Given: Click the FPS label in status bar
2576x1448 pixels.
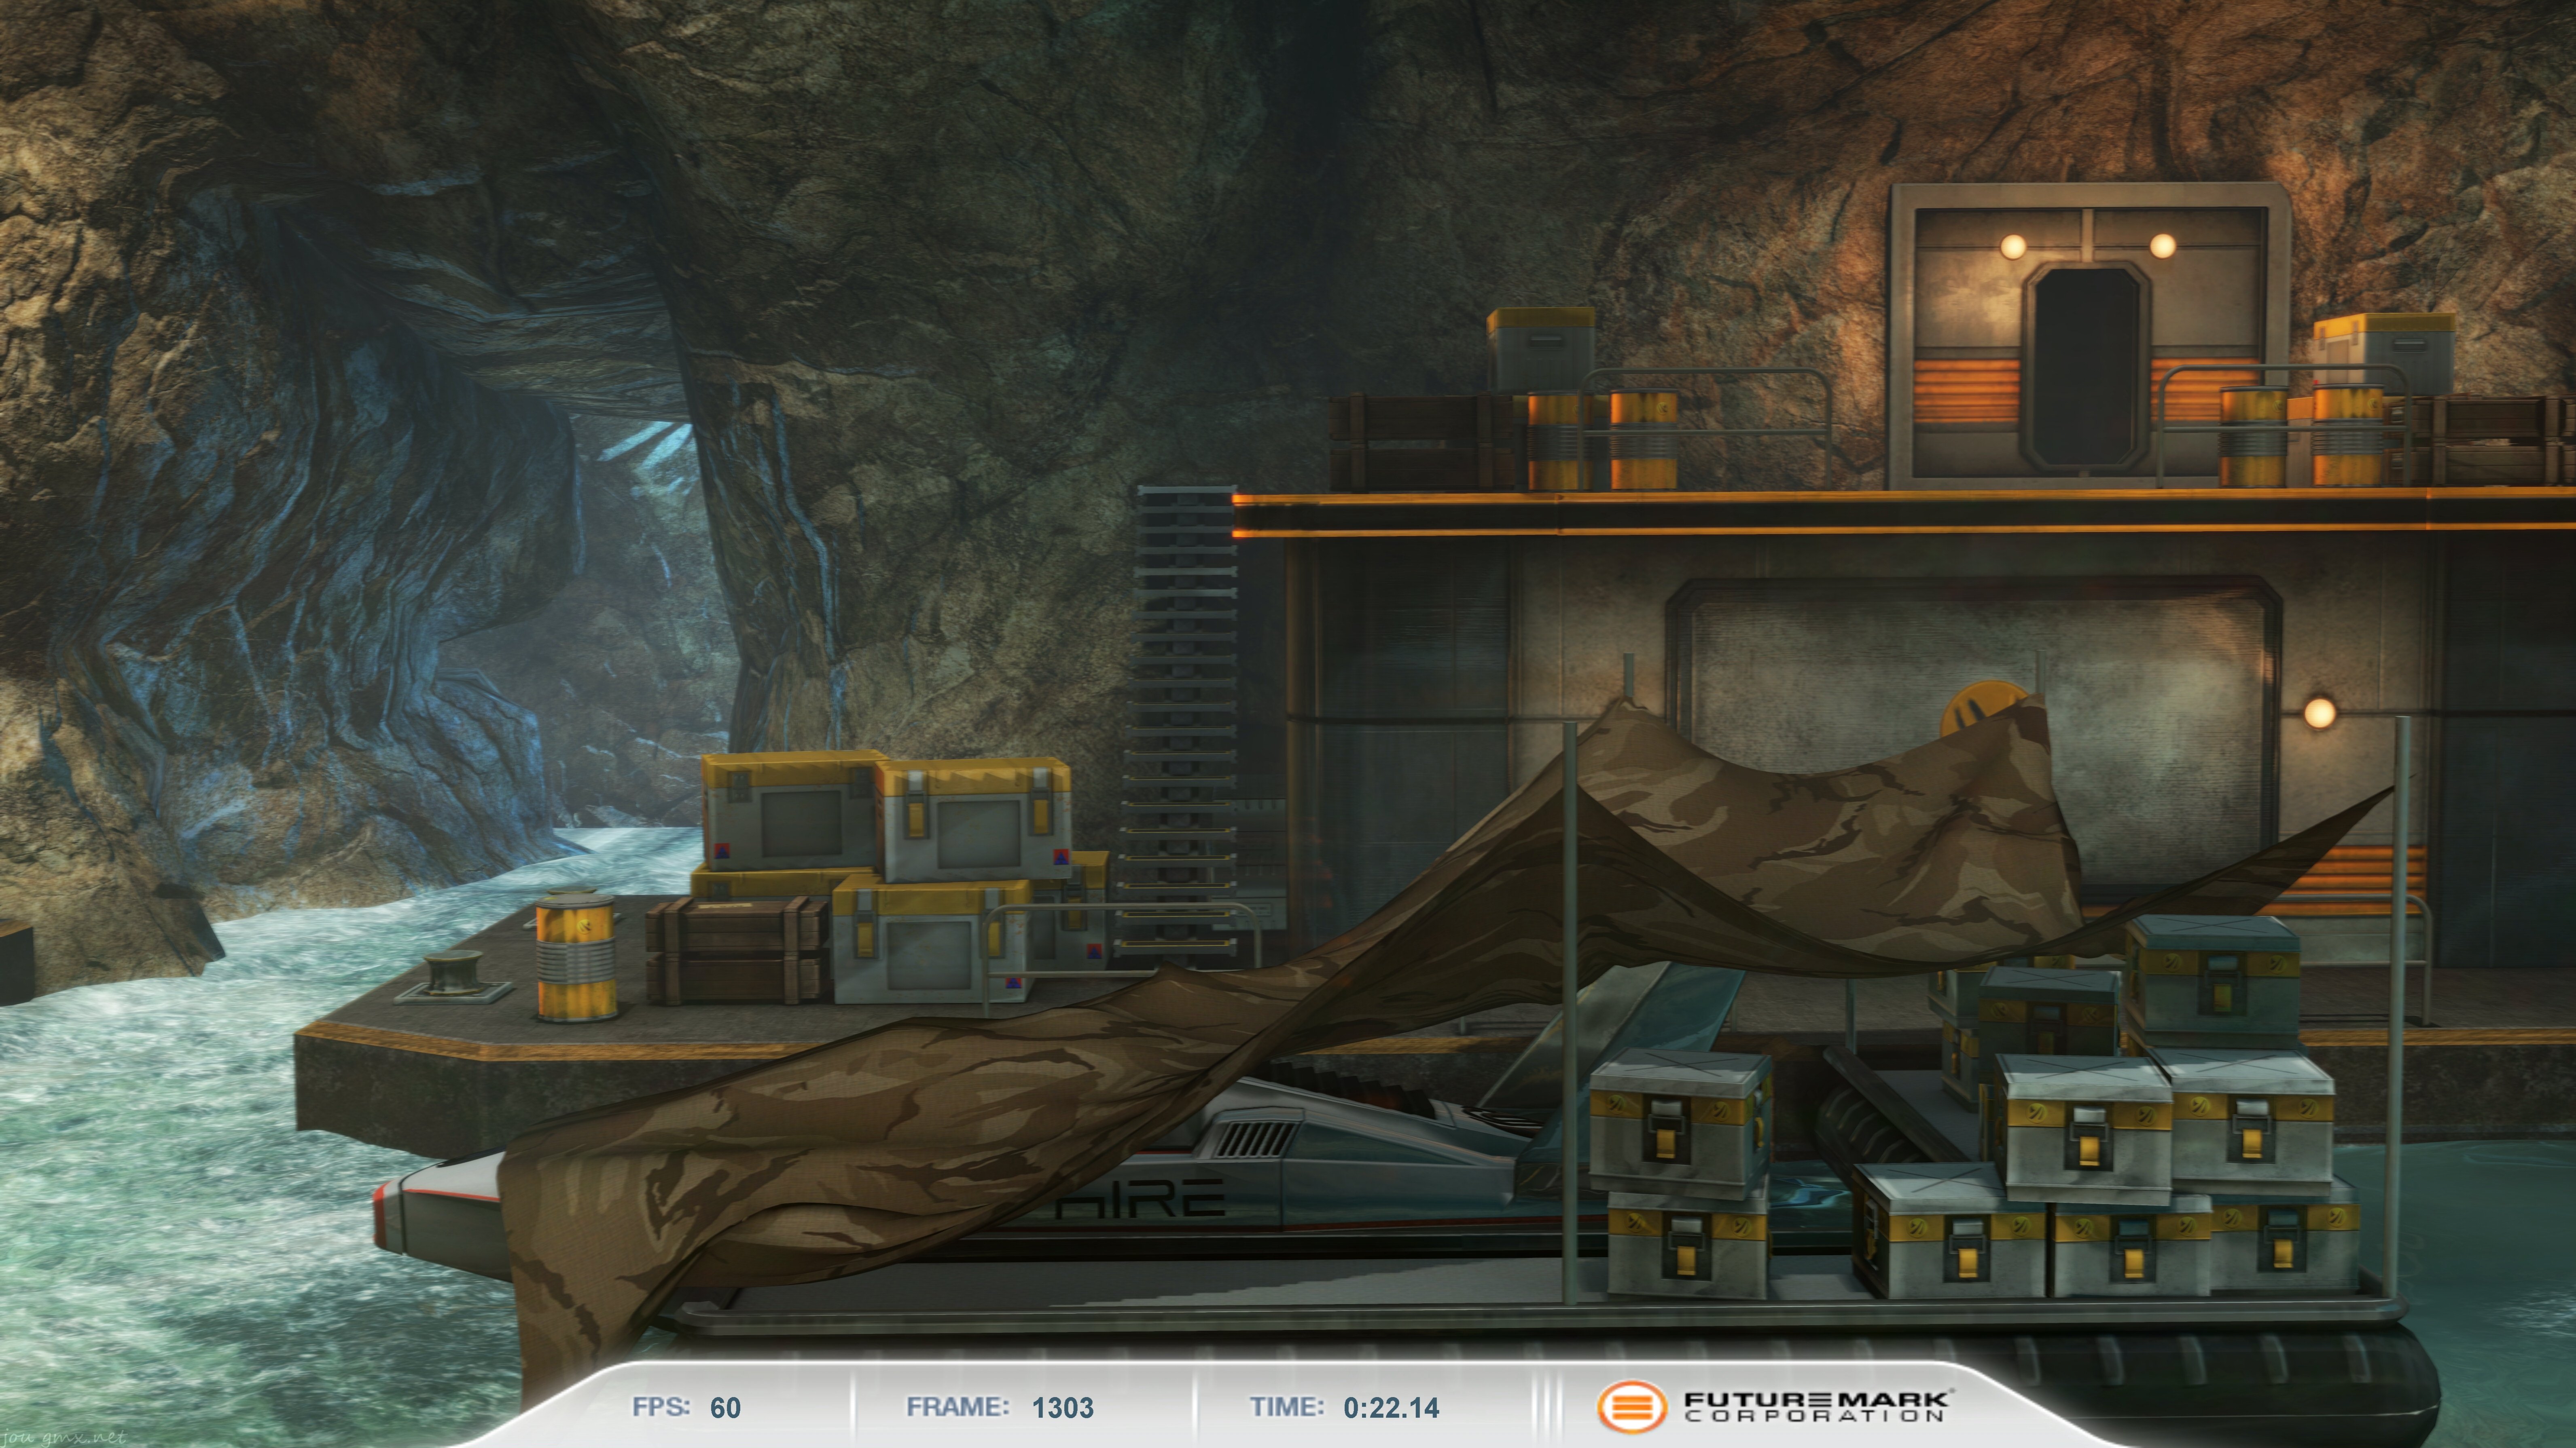Looking at the screenshot, I should (x=660, y=1407).
